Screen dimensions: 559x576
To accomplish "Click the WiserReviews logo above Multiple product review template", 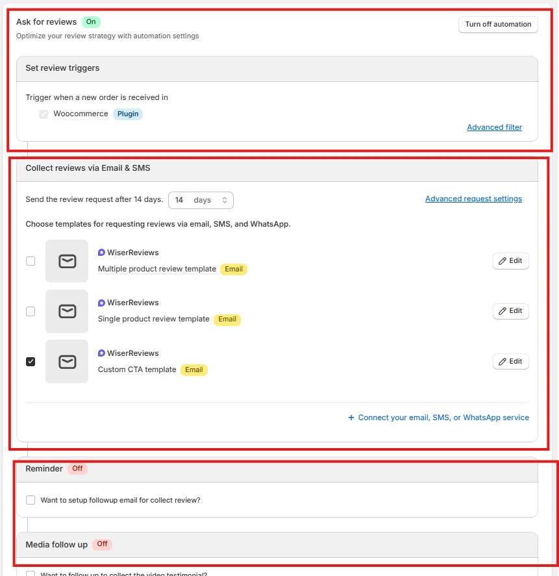I will (101, 252).
